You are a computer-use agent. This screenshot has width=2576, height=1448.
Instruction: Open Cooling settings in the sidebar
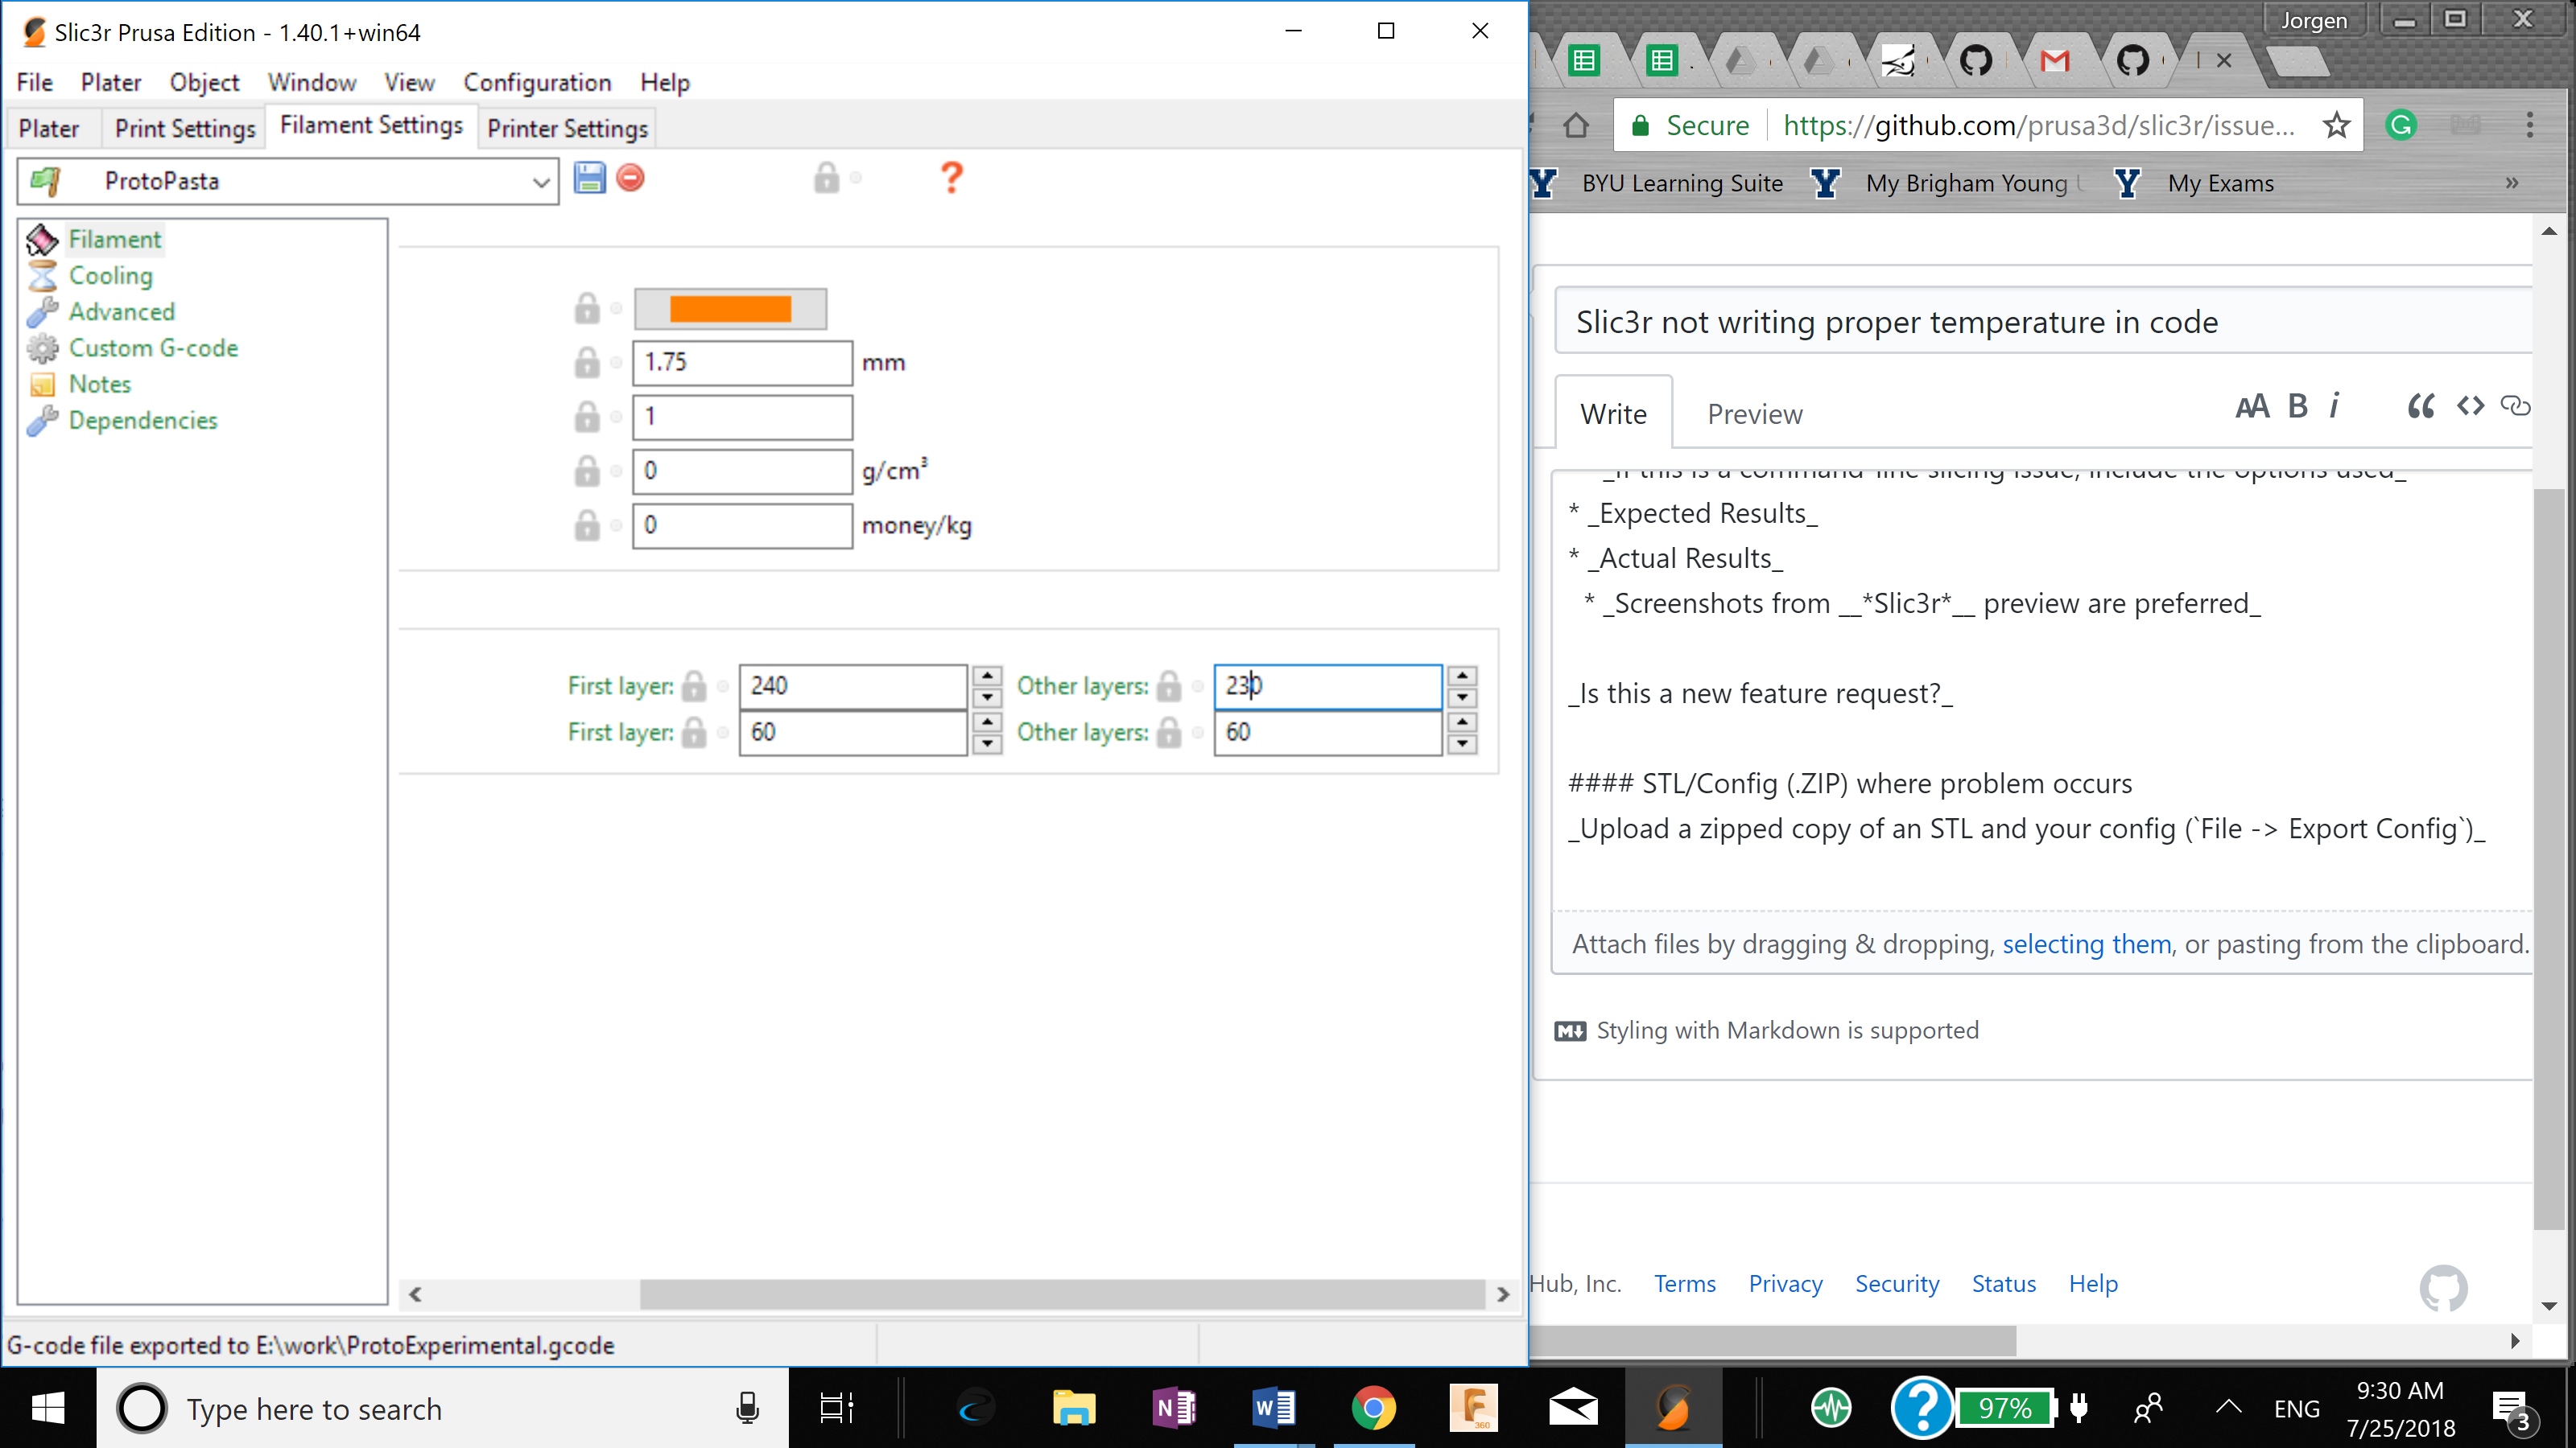[110, 275]
